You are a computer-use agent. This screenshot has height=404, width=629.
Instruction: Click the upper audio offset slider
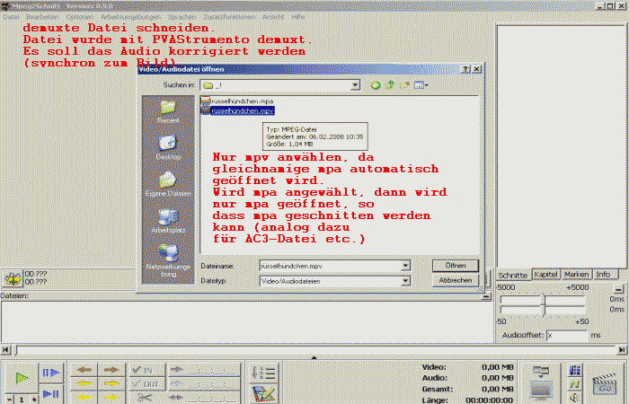pos(542,297)
